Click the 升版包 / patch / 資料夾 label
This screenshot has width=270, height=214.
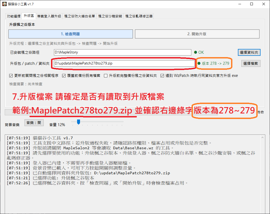30,63
